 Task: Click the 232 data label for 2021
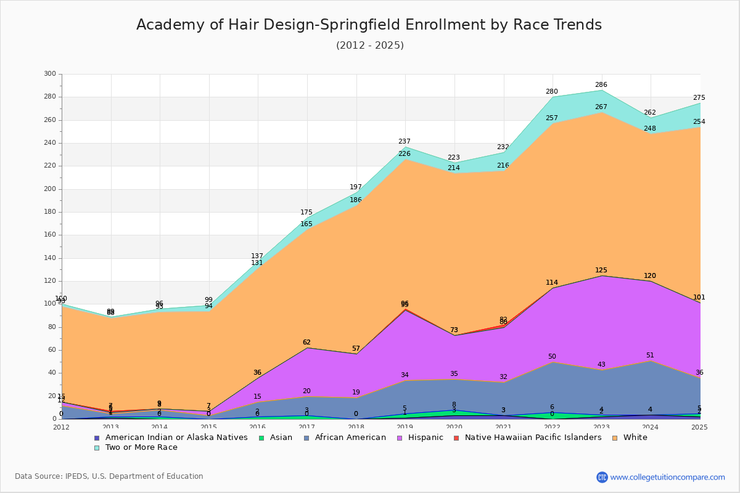pyautogui.click(x=503, y=147)
